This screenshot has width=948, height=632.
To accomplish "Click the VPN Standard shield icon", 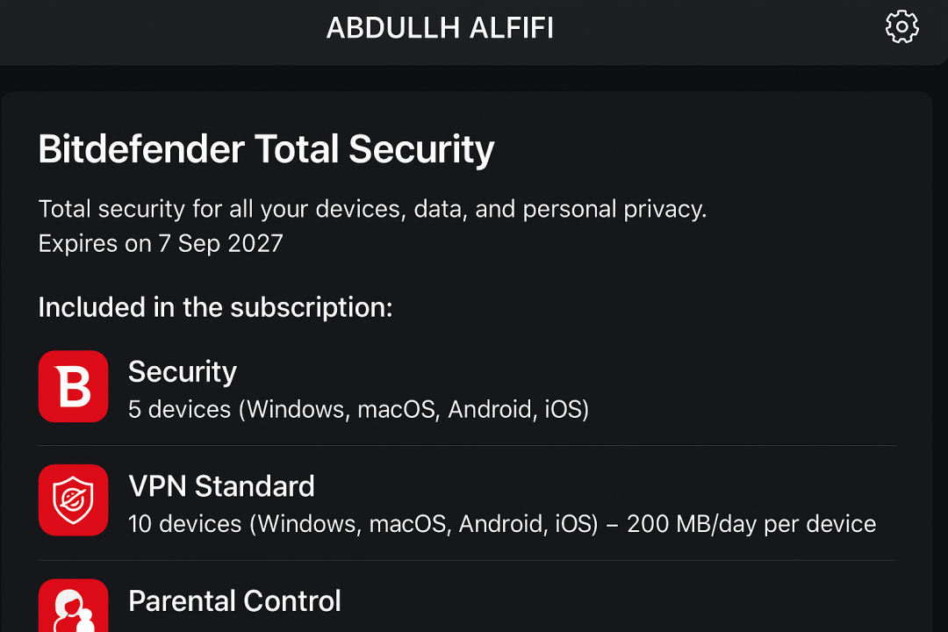I will [73, 500].
